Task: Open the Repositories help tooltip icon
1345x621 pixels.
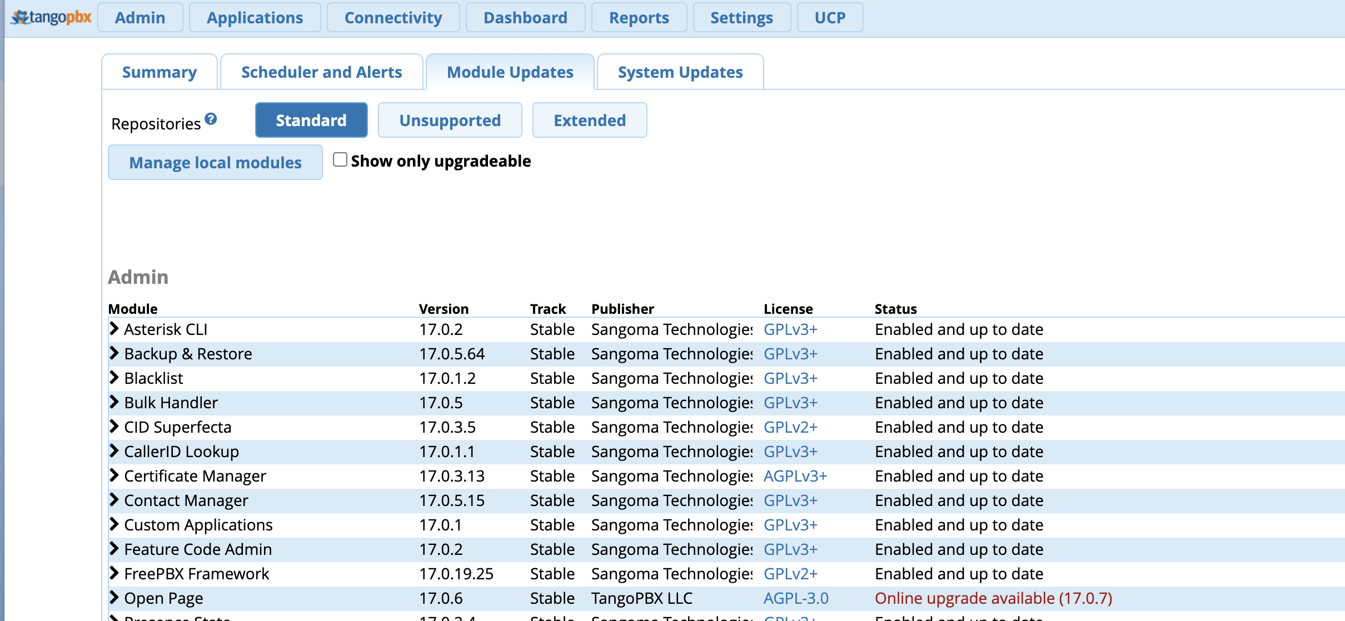Action: [211, 119]
